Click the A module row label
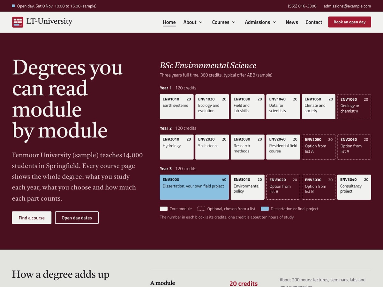 click(x=163, y=283)
